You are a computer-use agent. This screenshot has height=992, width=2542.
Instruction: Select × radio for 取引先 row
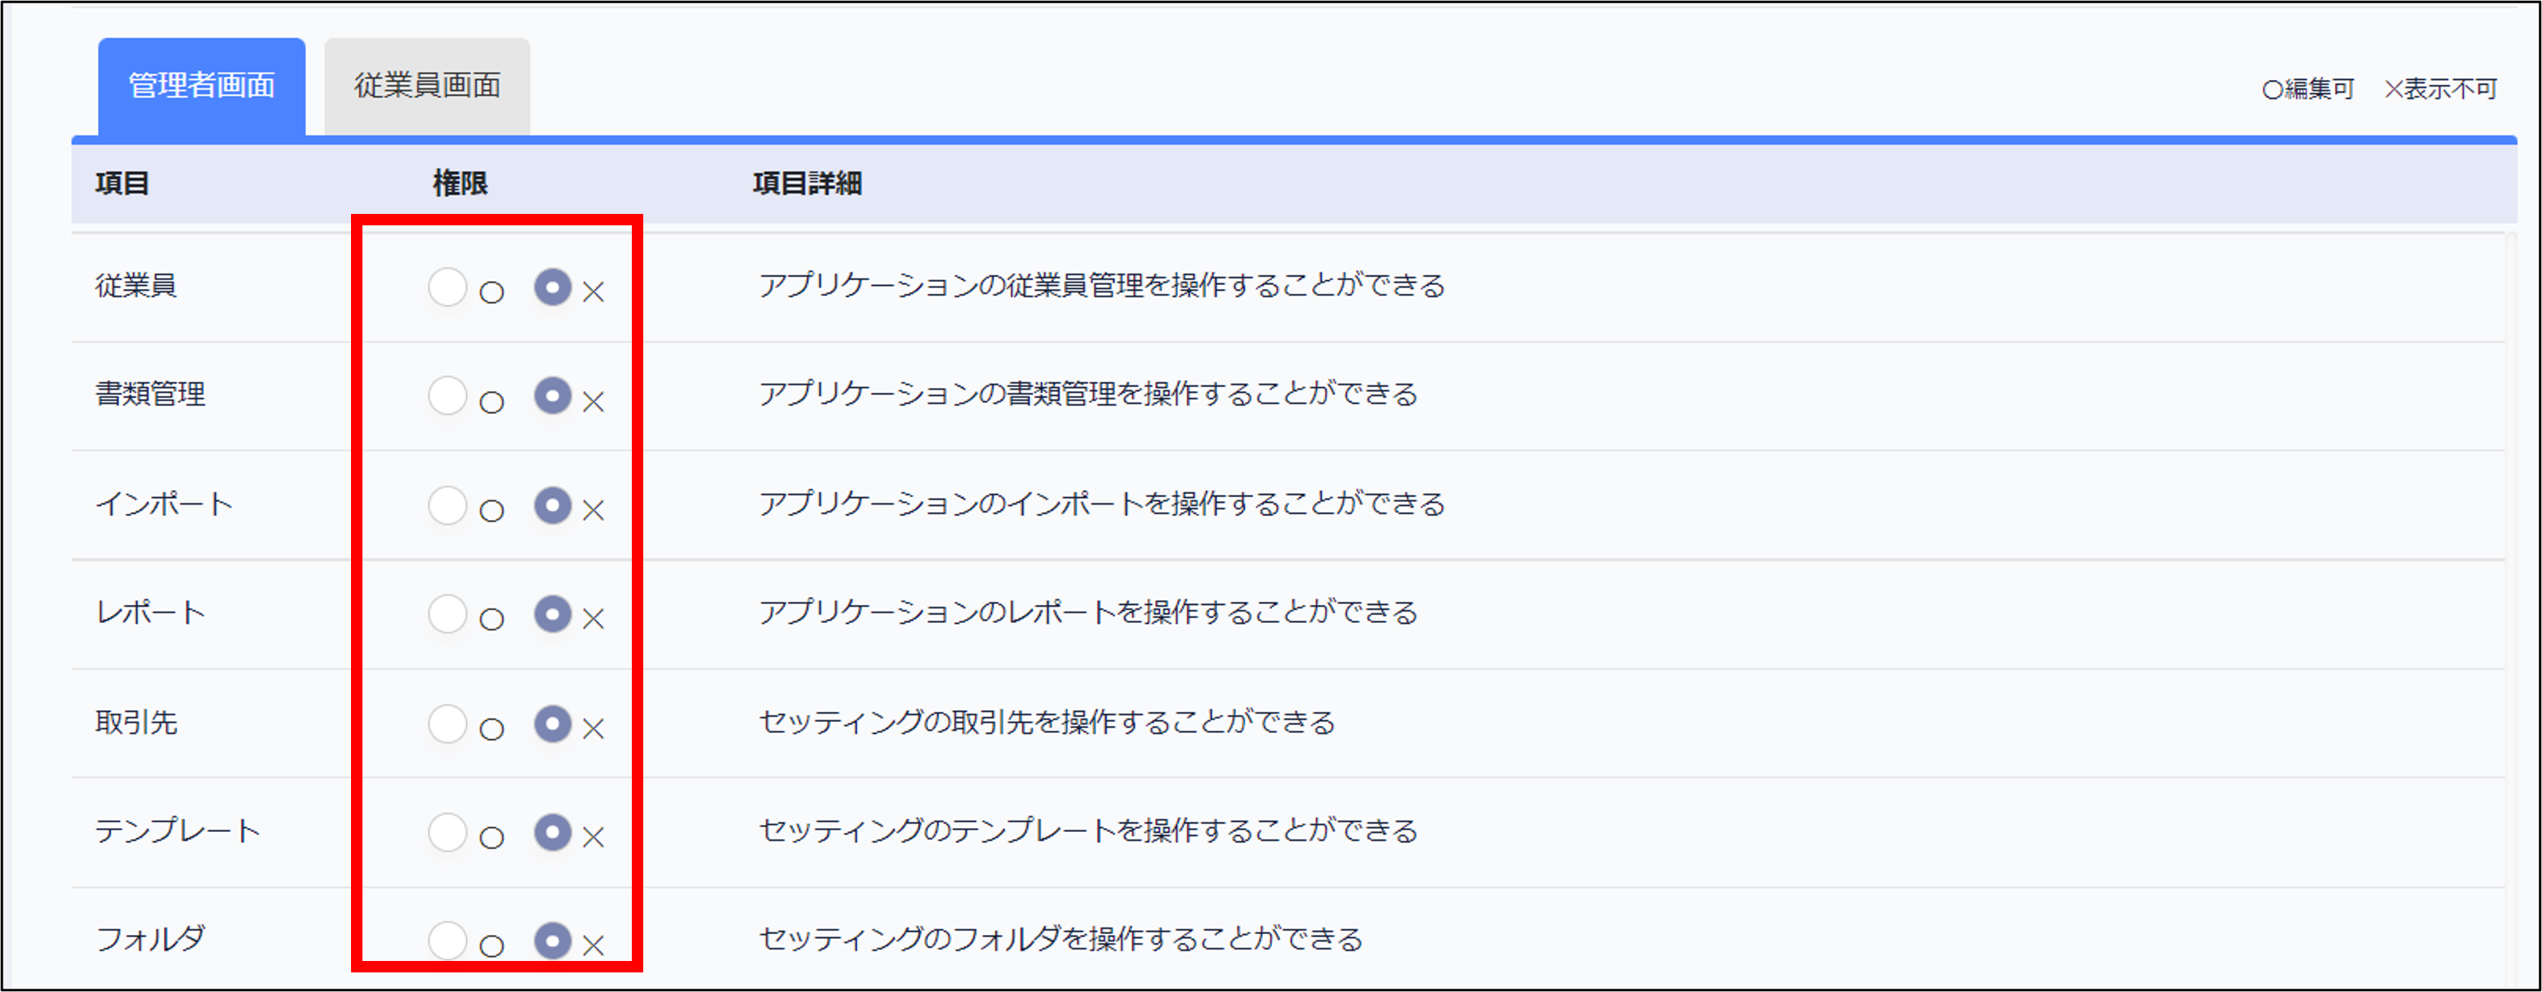tap(553, 723)
